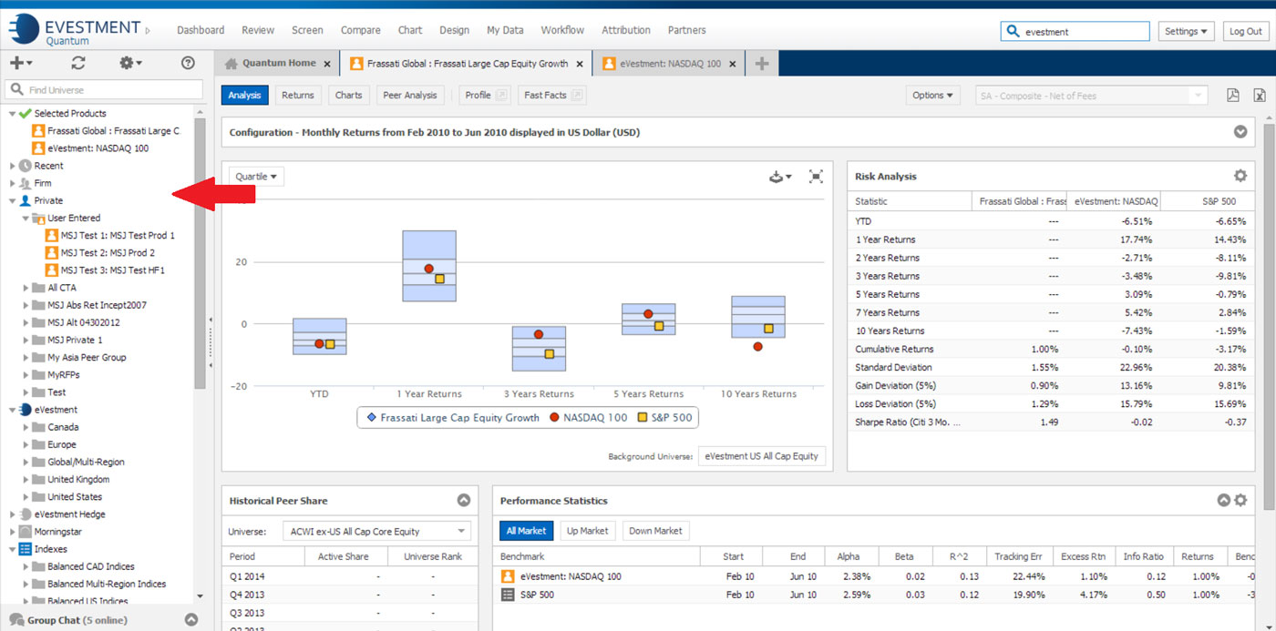Click the search magnifier icon in top bar

(x=1012, y=31)
